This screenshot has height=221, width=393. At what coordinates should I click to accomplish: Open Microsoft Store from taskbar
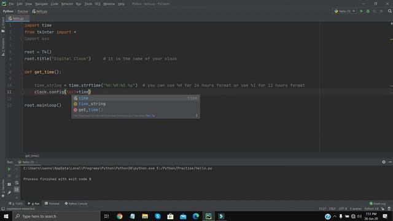tap(171, 216)
